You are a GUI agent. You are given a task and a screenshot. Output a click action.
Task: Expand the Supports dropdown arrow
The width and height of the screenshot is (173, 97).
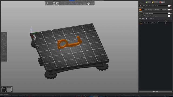click(x=169, y=16)
